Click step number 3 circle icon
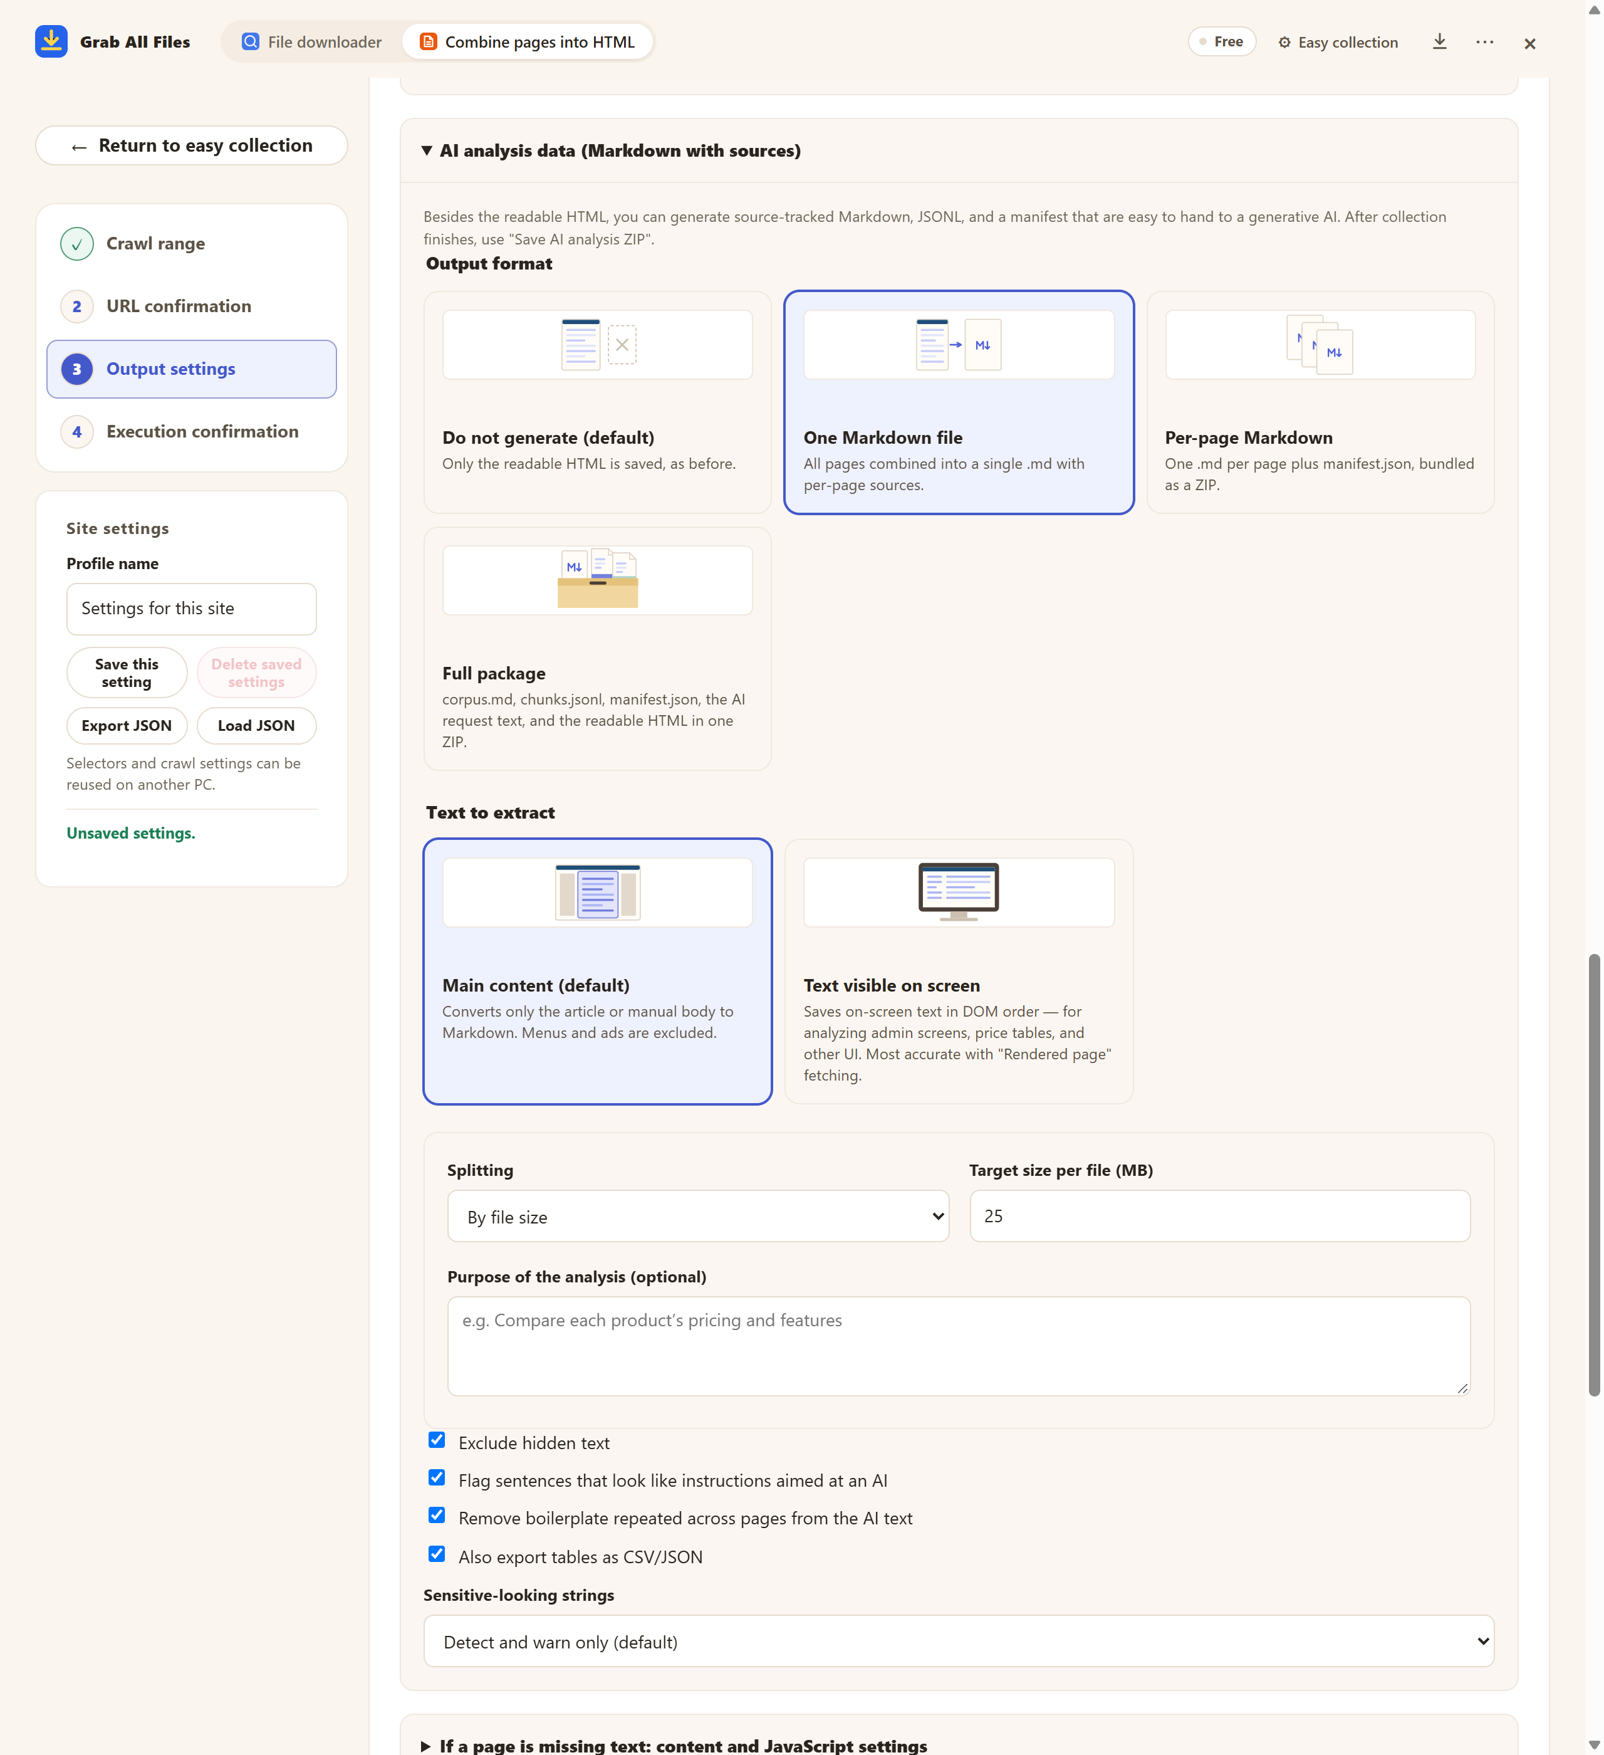This screenshot has width=1604, height=1755. (76, 369)
